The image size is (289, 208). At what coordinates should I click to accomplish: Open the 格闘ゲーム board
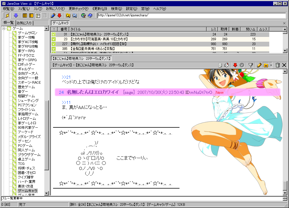pyautogui.click(x=26, y=96)
